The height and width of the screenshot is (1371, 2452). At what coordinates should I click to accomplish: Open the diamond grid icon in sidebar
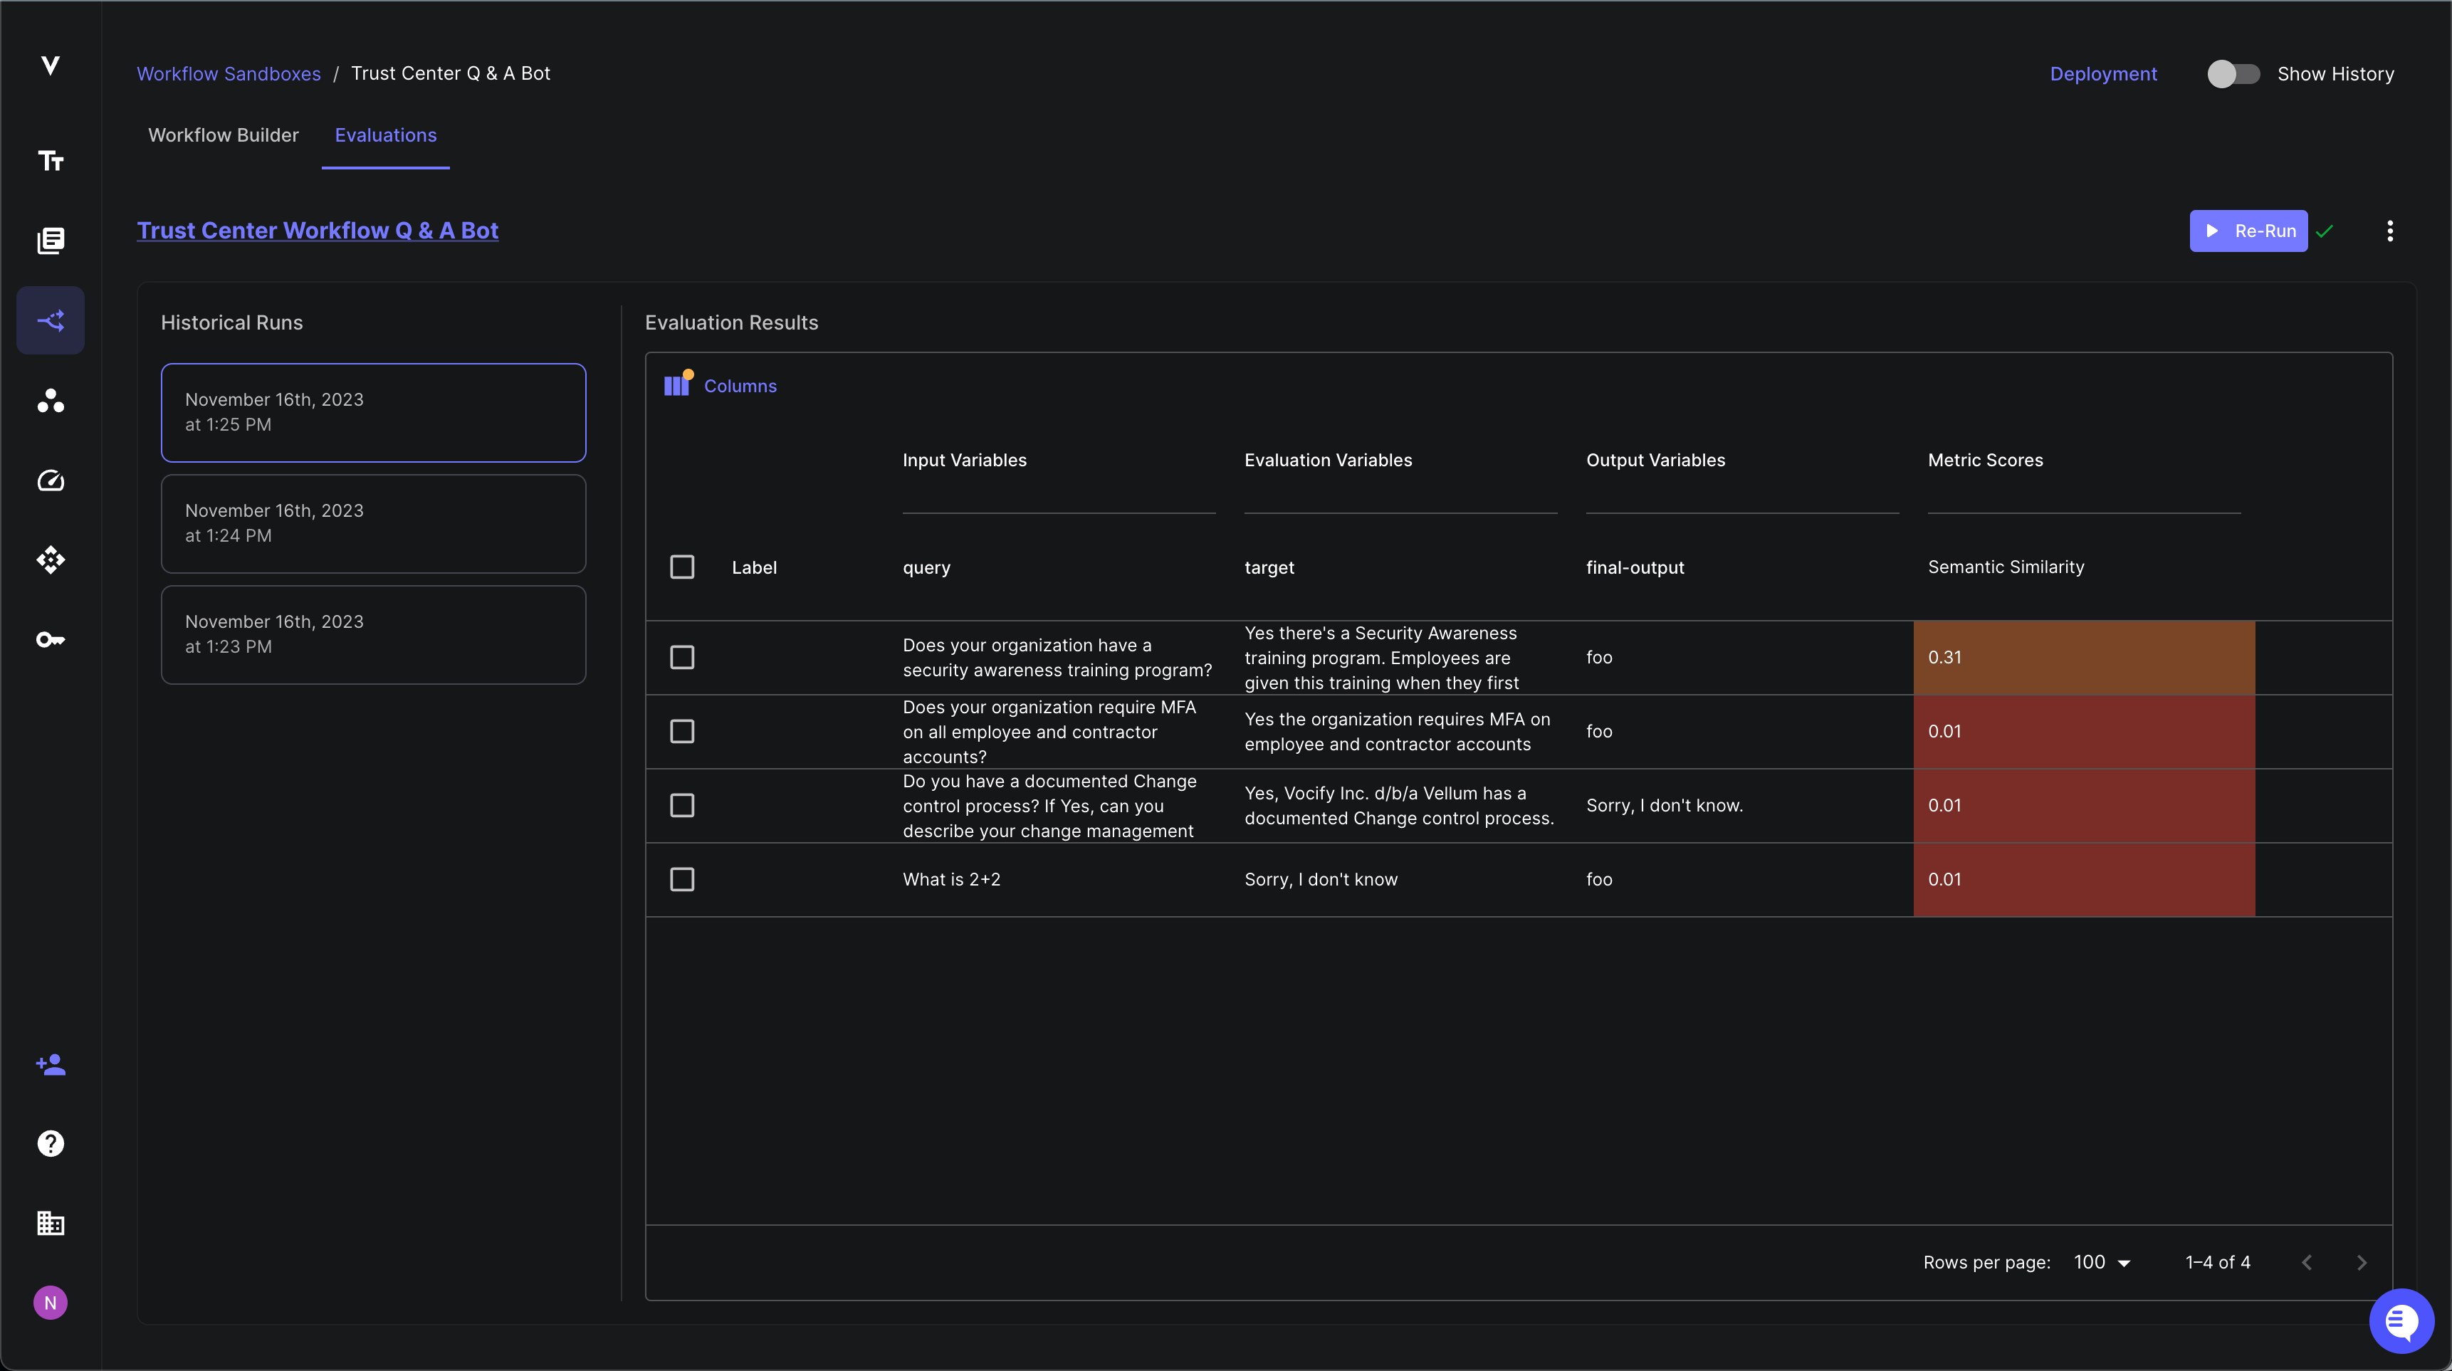(51, 560)
